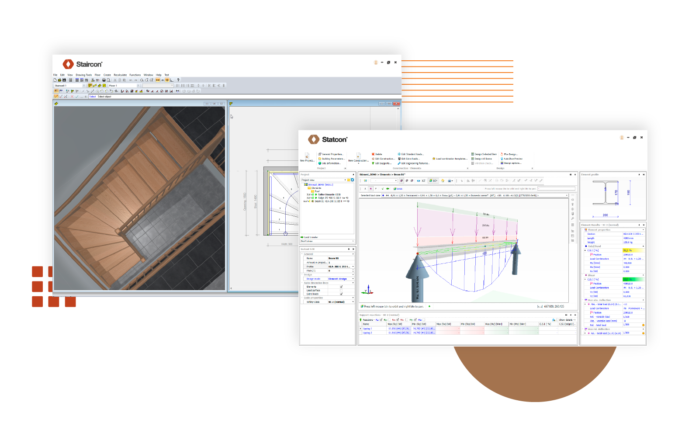Viewport: 699px width, 437px height.
Task: Click the Help question mark in Staircon toolbar
Action: click(x=178, y=80)
